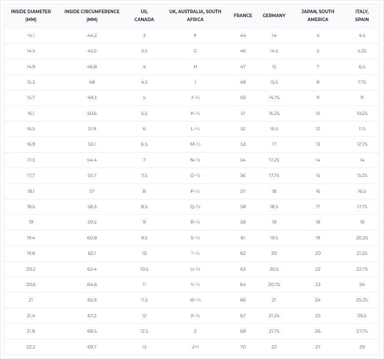The image size is (384, 359).
Task: Select the J-½ UK size cell
Action: [195, 98]
